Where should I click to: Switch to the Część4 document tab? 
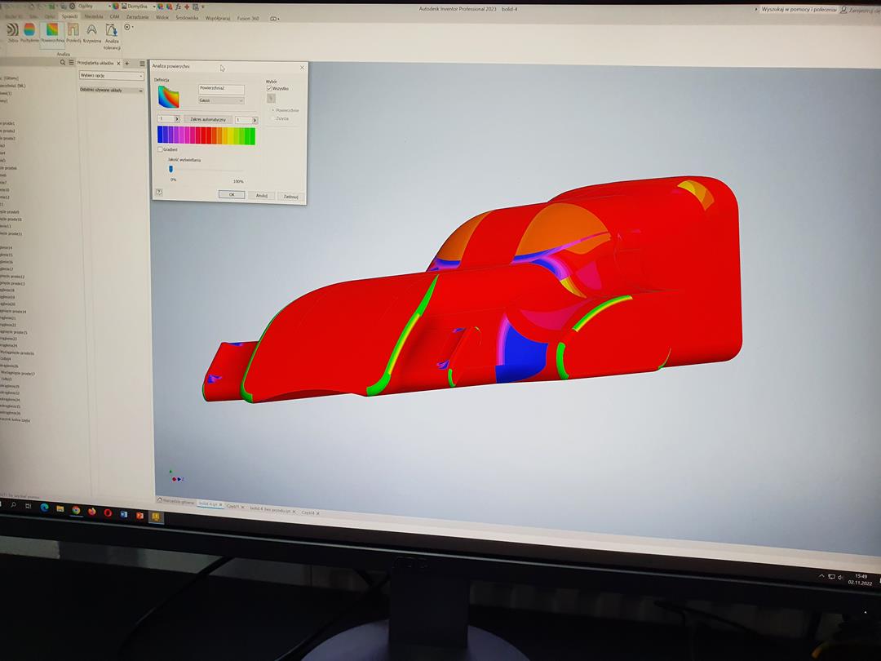tap(310, 512)
